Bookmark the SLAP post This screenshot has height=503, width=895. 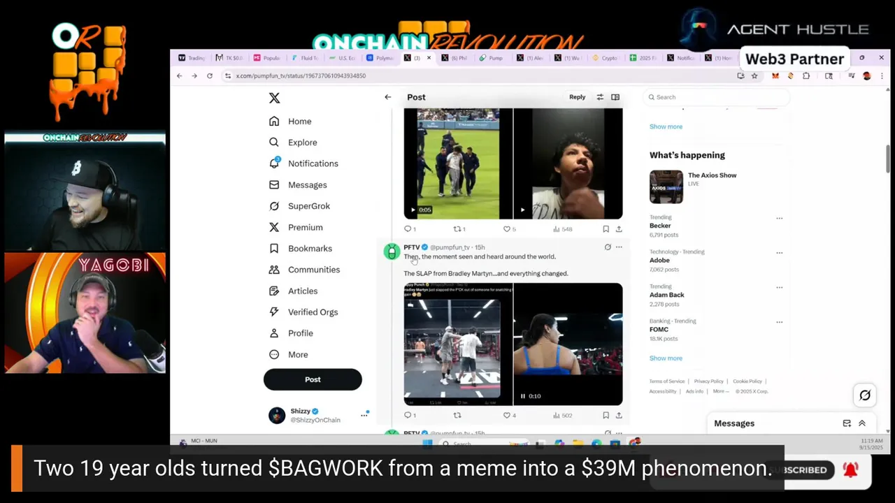click(606, 416)
